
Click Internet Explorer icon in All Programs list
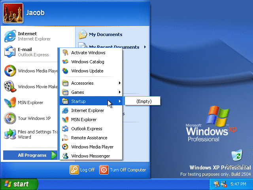(x=65, y=110)
